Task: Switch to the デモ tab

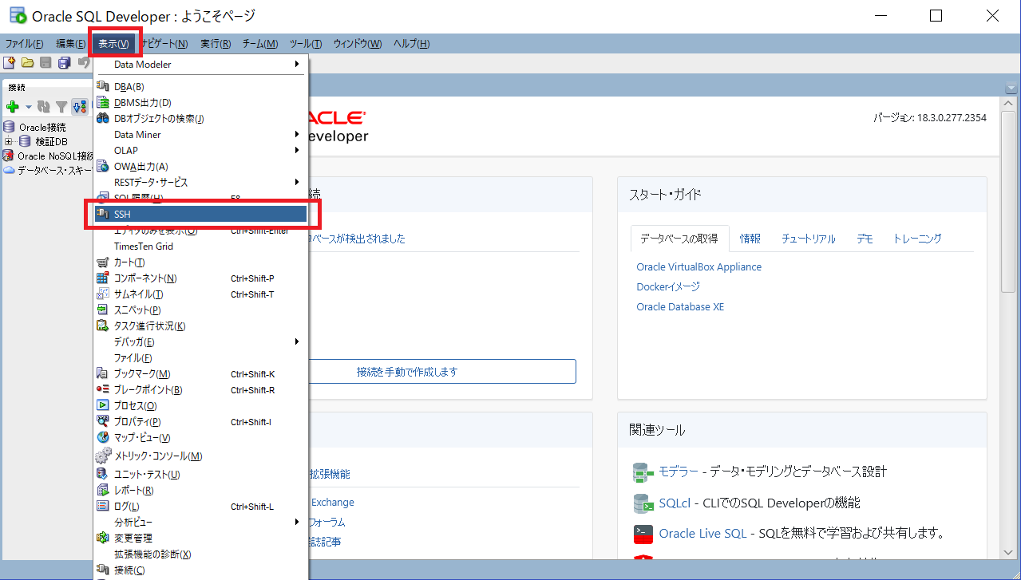Action: 865,239
